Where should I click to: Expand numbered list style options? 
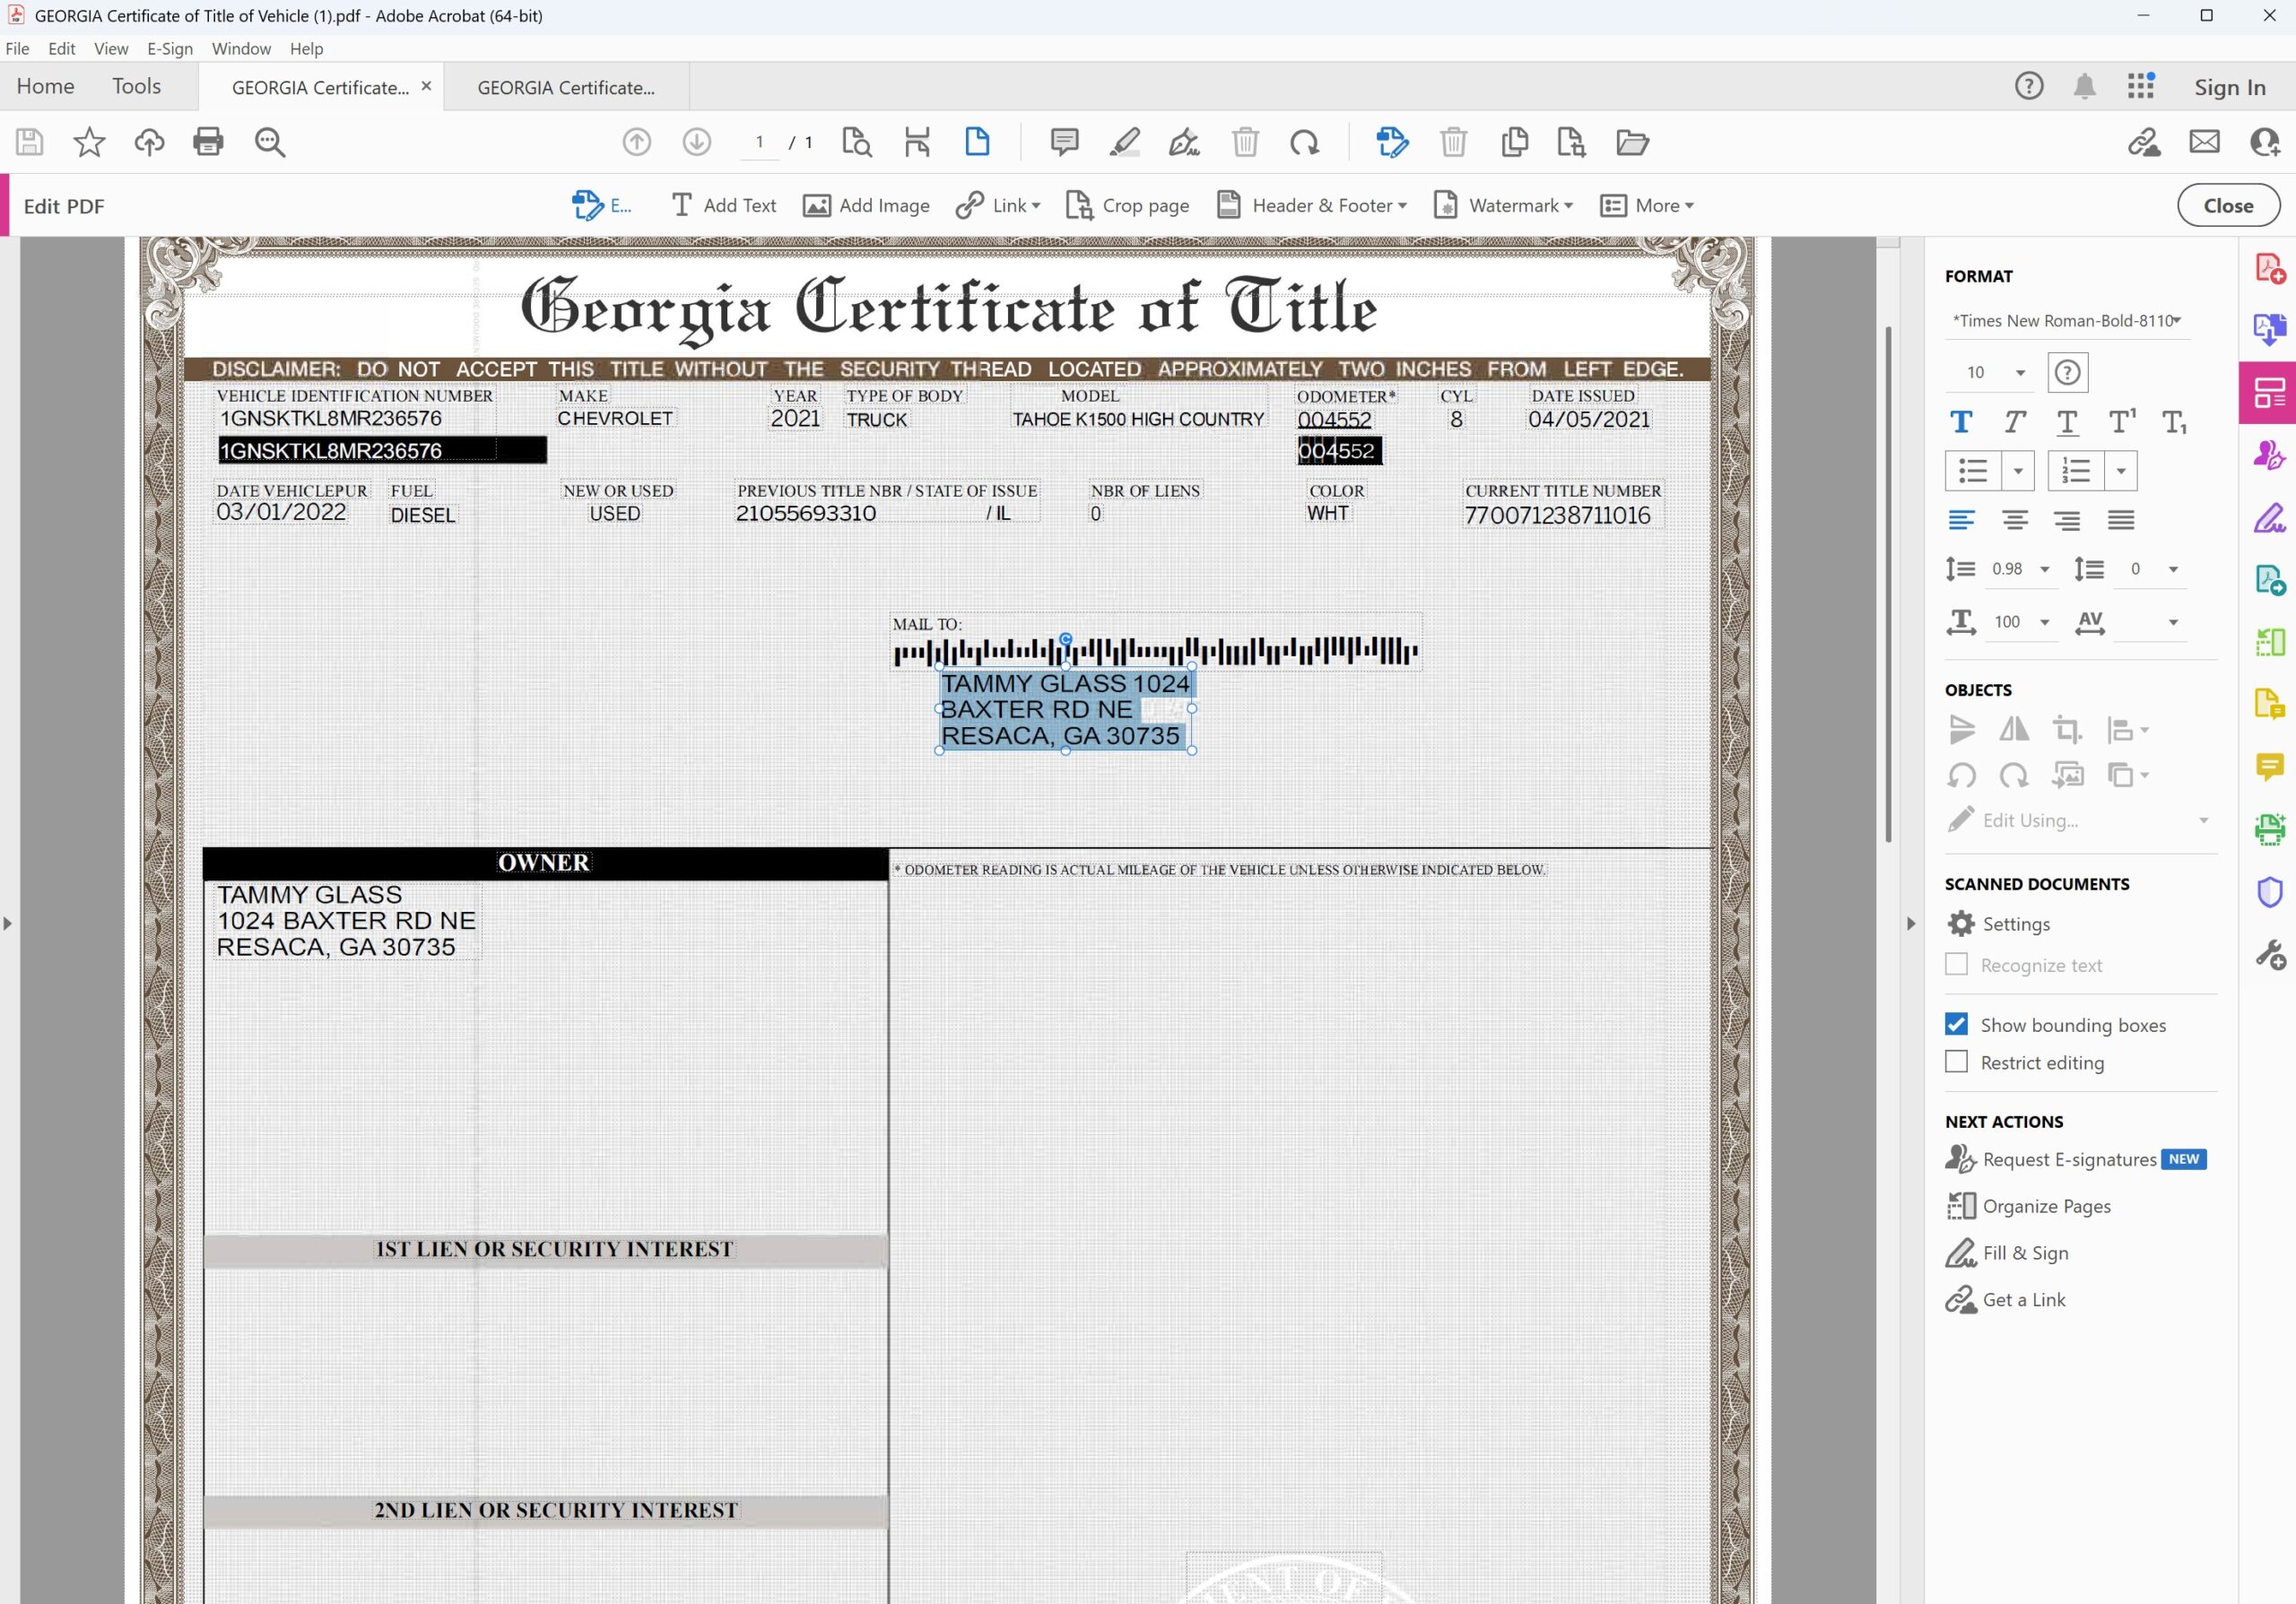(x=2121, y=471)
